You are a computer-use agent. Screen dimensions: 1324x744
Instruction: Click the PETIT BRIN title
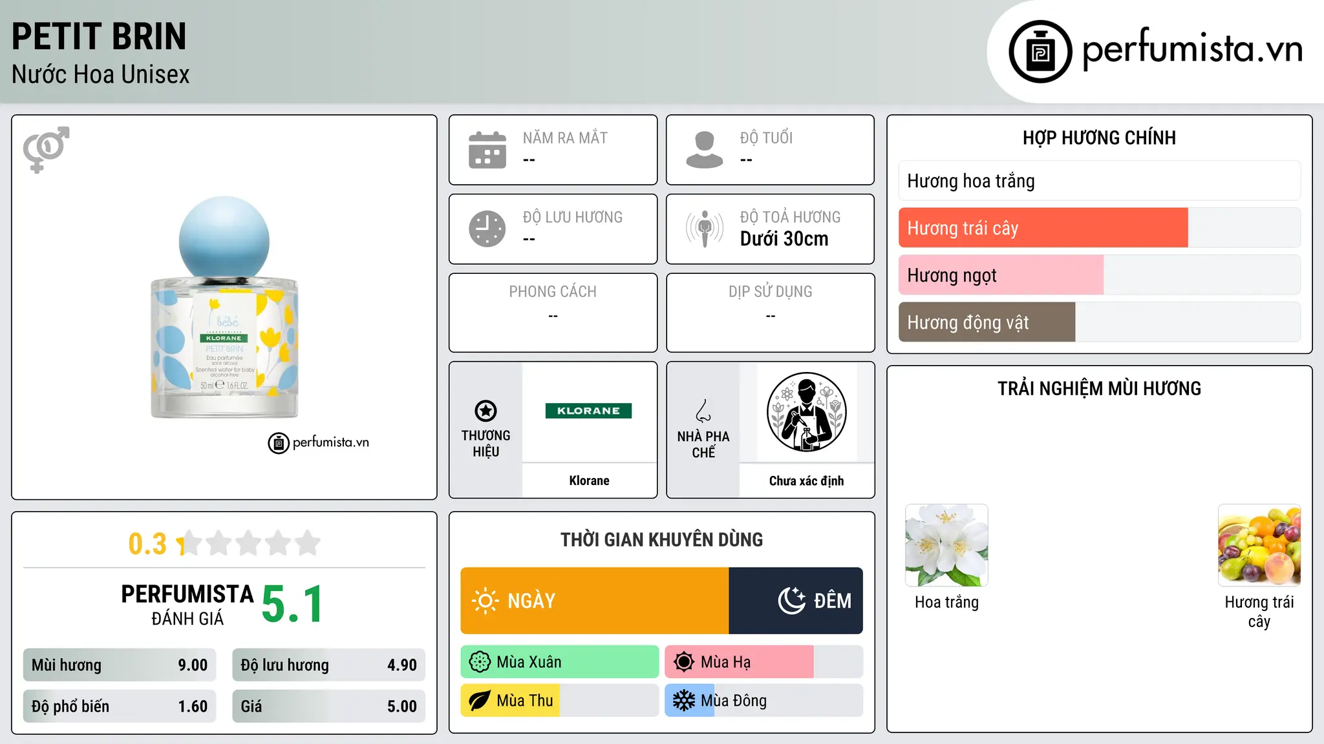click(99, 36)
